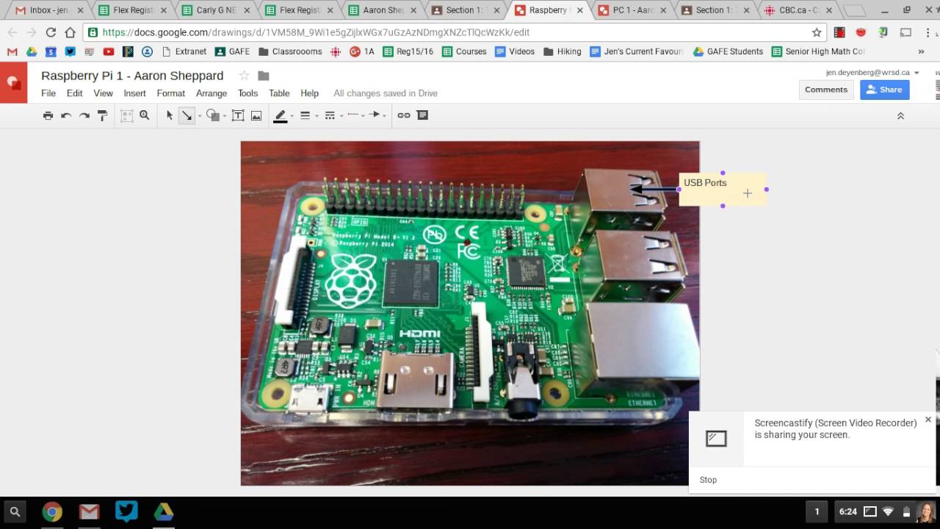Open the Format menu
This screenshot has height=529, width=940.
171,93
